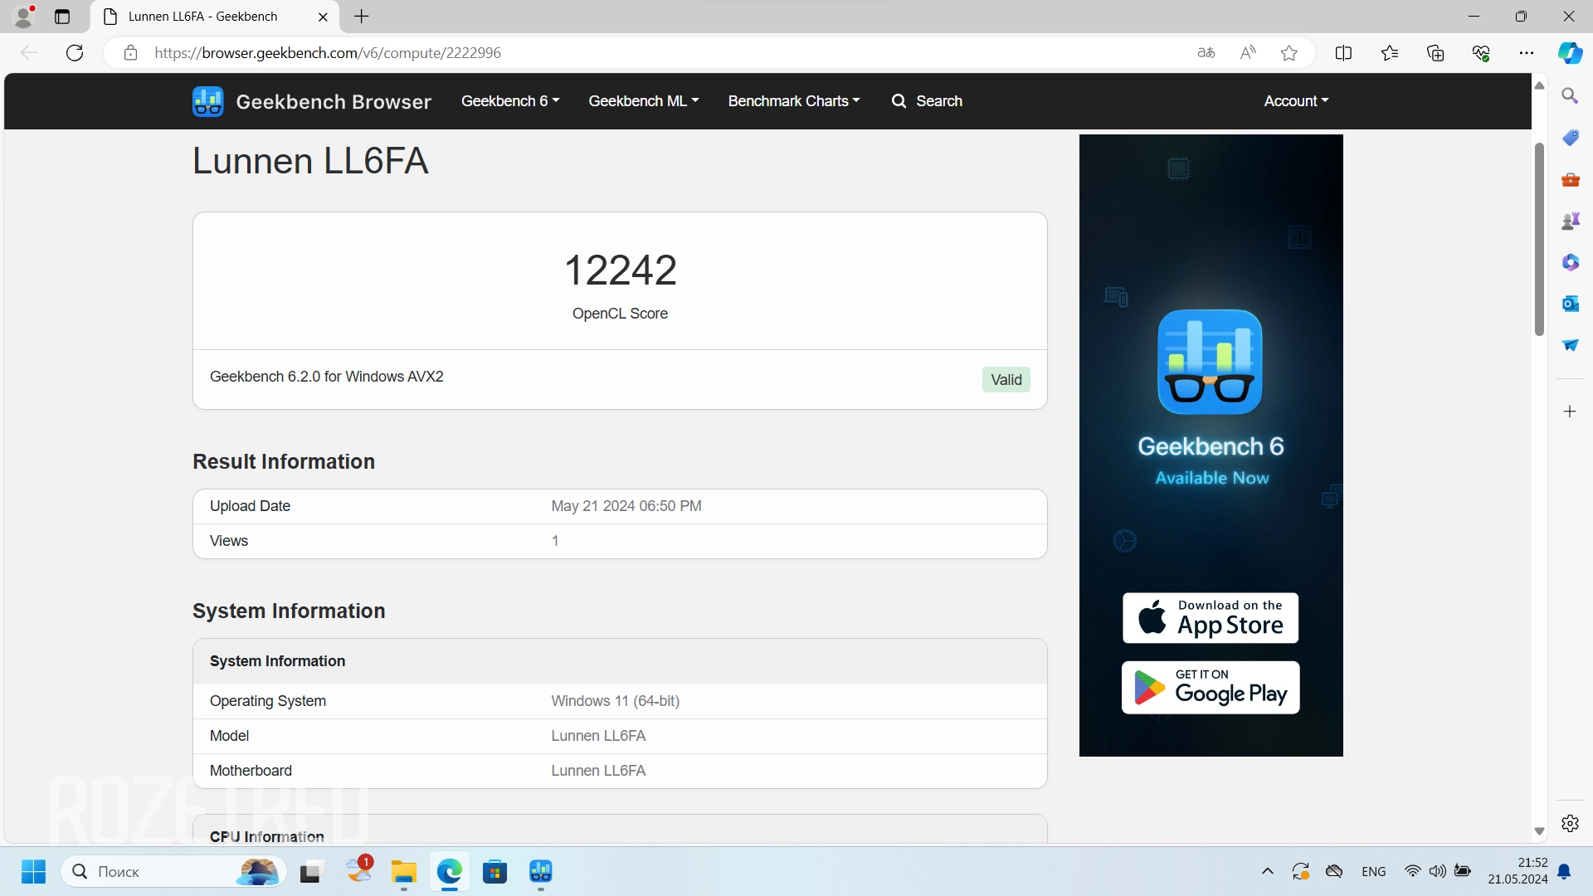Go back with the browser back arrow
This screenshot has height=896, width=1593.
[29, 53]
